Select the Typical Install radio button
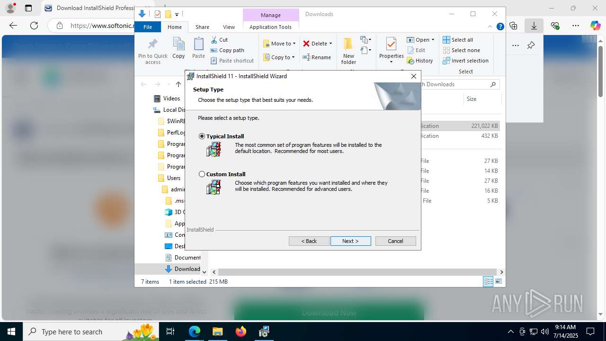This screenshot has height=341, width=606. pyautogui.click(x=202, y=136)
